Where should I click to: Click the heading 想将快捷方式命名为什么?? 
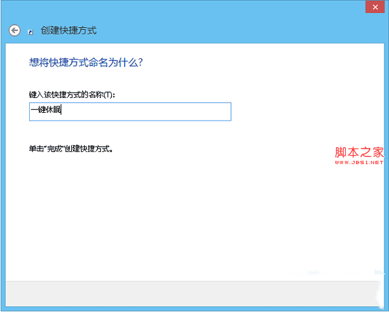(x=86, y=62)
